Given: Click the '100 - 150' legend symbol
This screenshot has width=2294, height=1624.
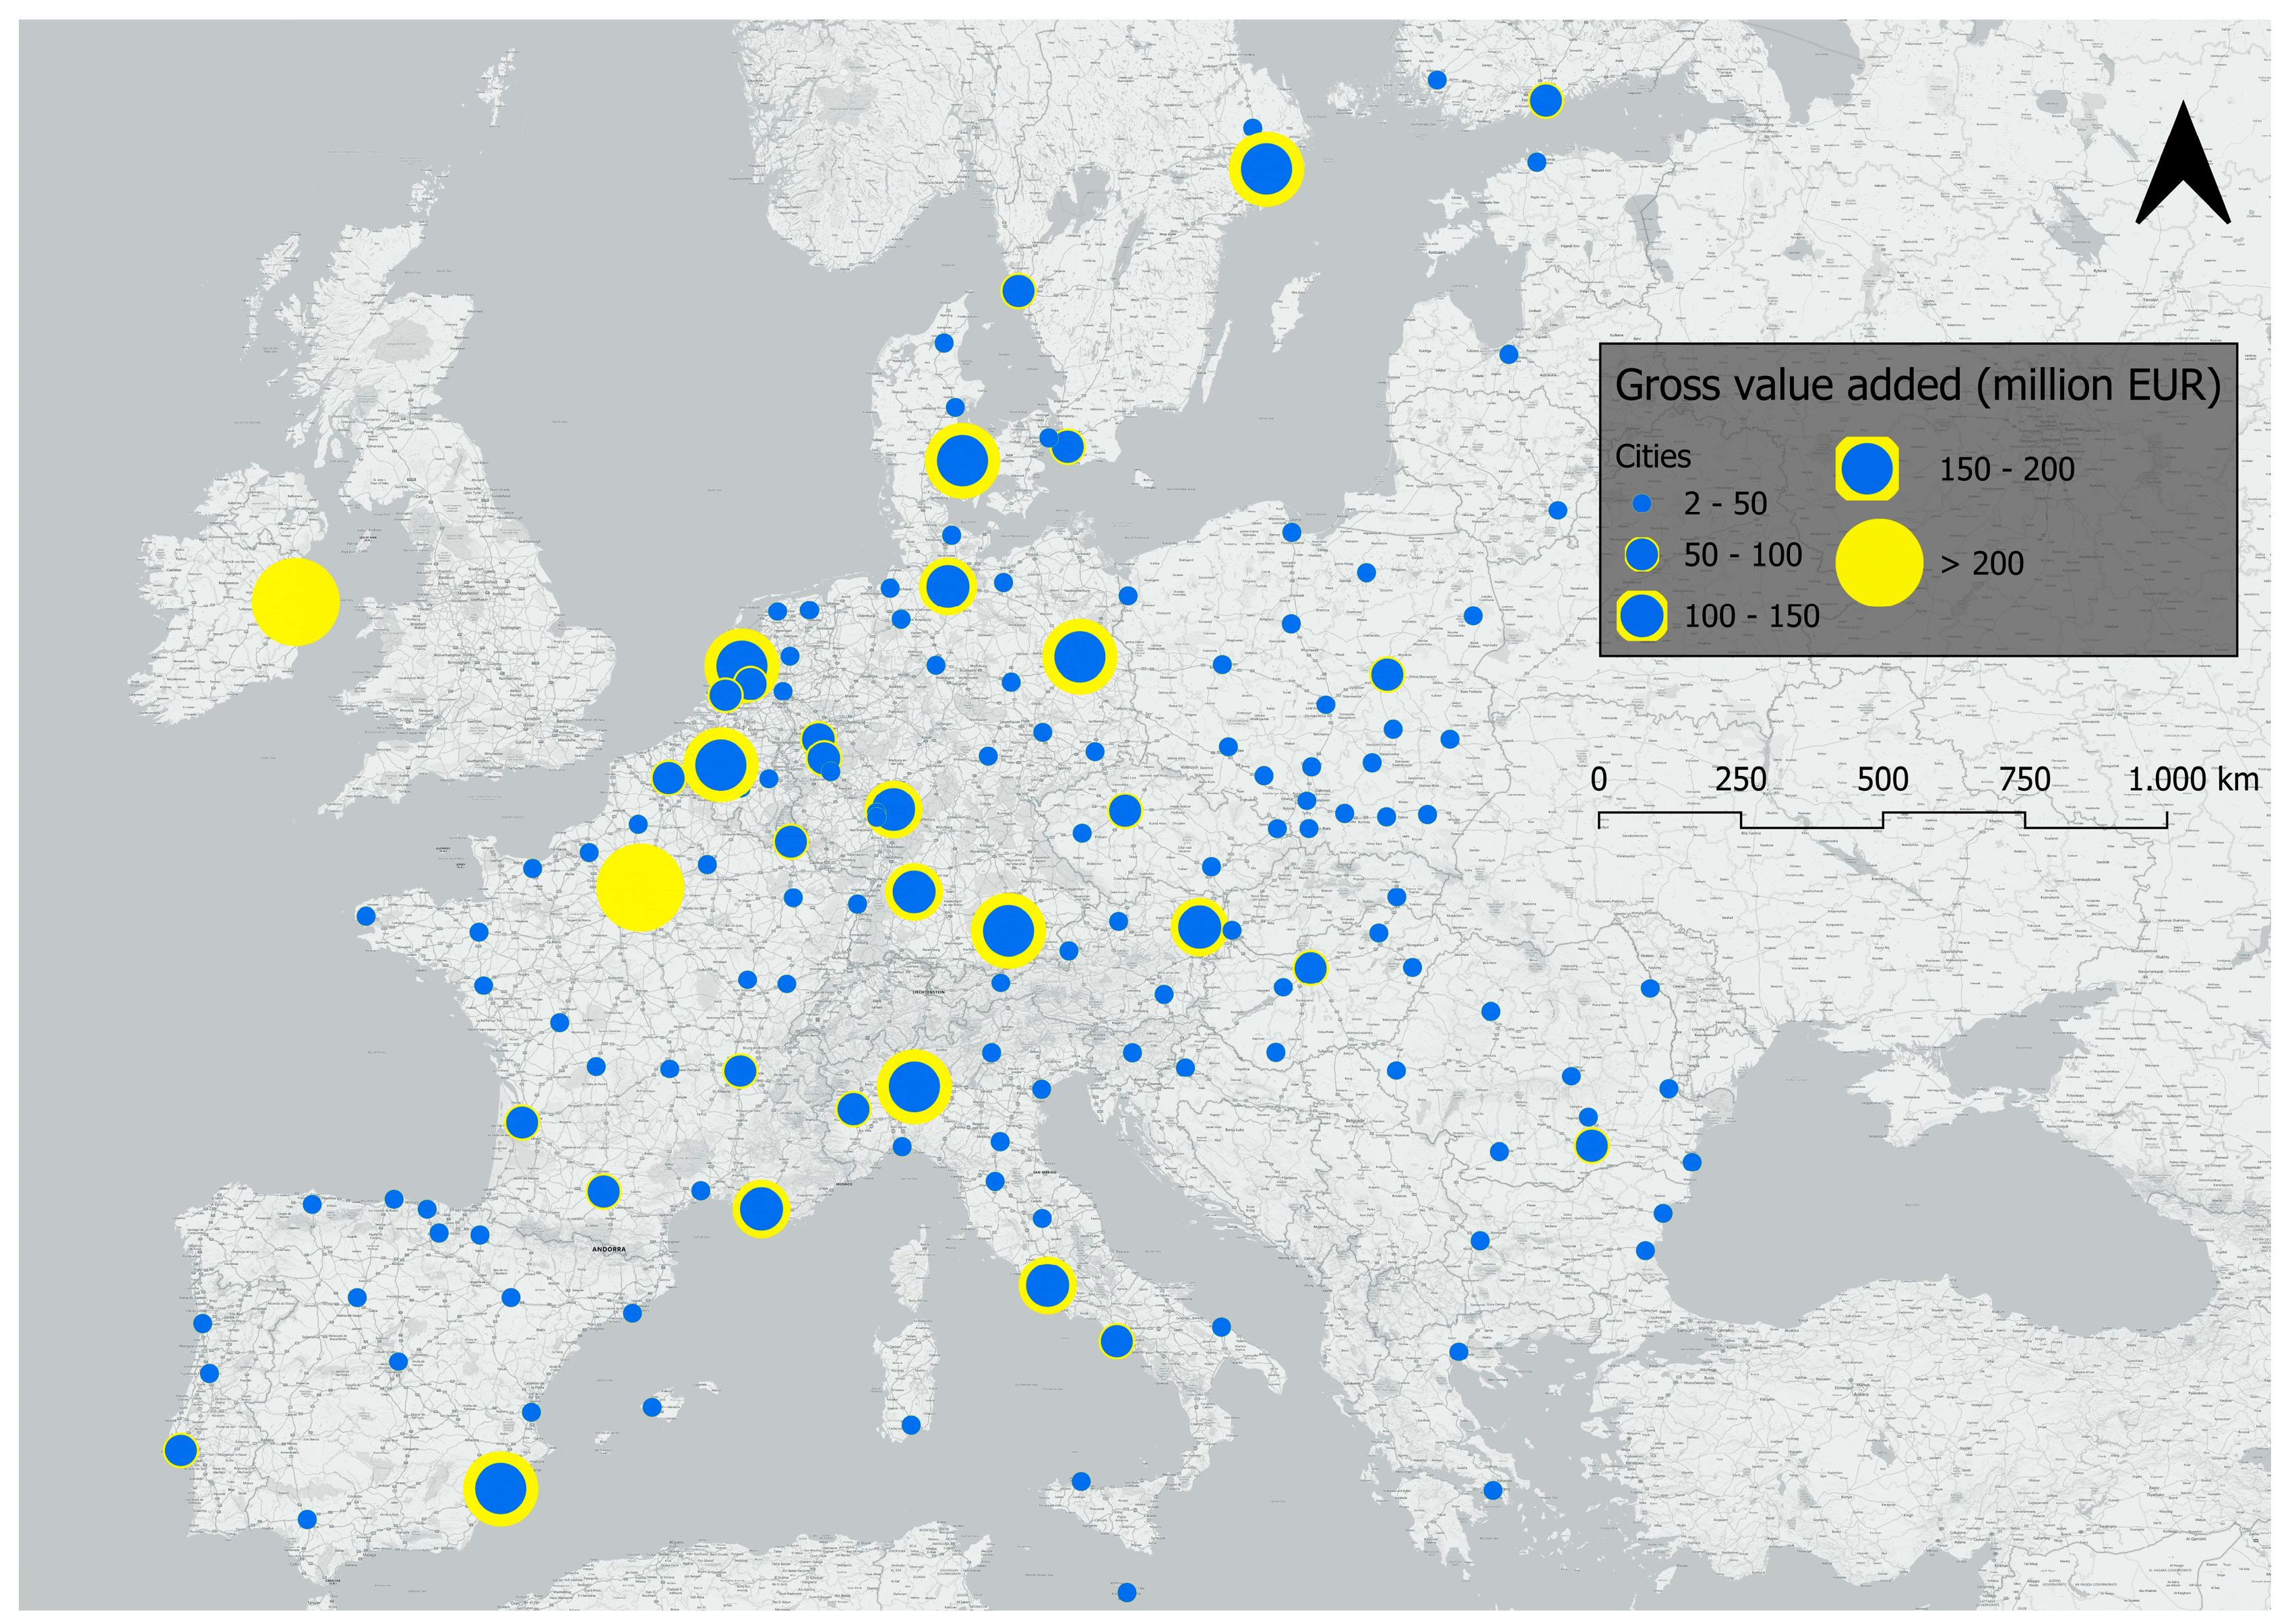Looking at the screenshot, I should click(x=1641, y=616).
